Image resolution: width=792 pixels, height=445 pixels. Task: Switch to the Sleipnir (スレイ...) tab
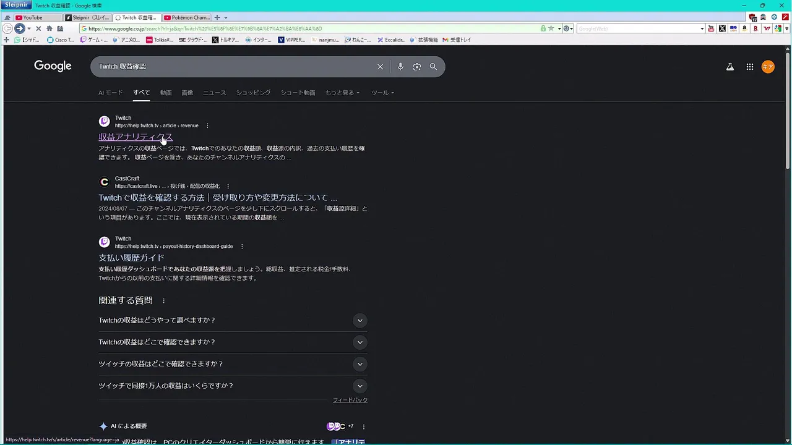[88, 17]
